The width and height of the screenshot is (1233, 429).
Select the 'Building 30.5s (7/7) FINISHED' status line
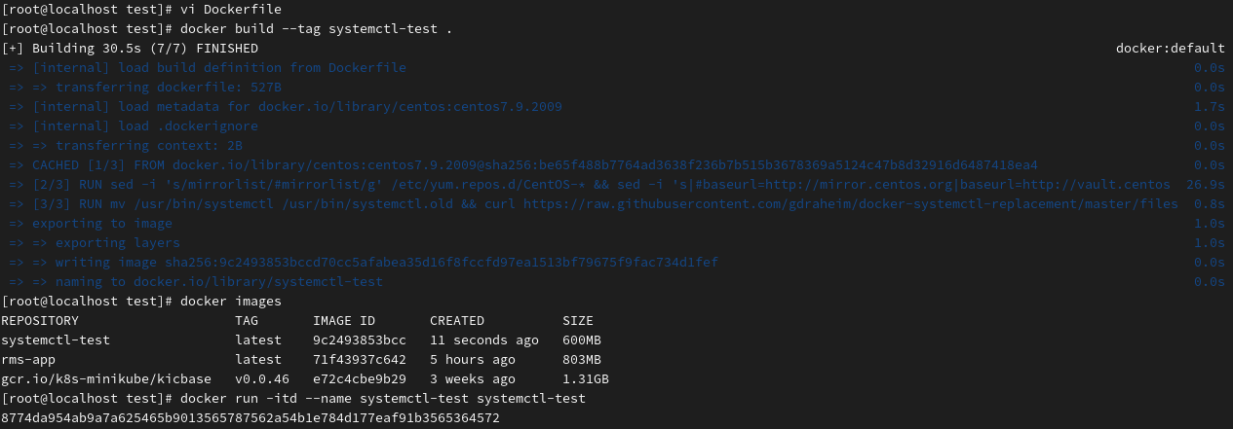(130, 49)
